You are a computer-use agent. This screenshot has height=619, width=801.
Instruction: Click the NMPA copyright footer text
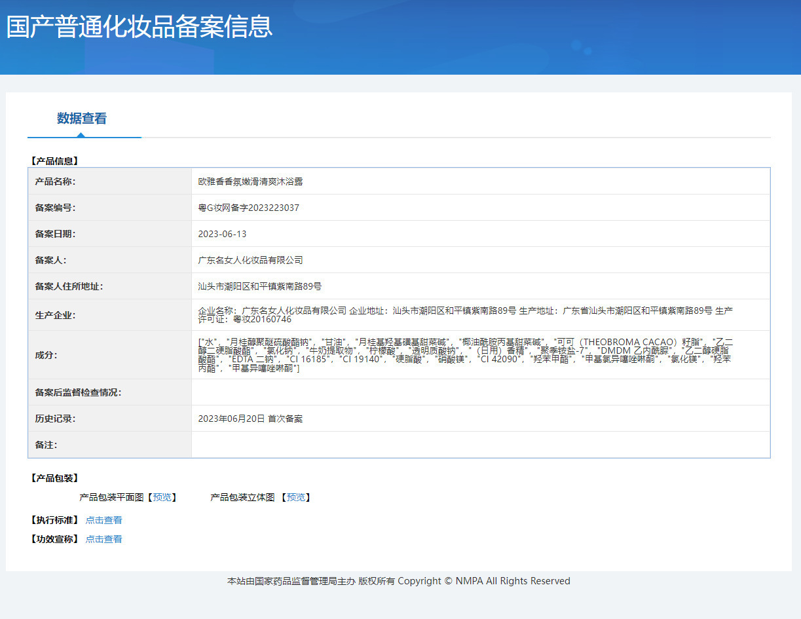point(398,581)
